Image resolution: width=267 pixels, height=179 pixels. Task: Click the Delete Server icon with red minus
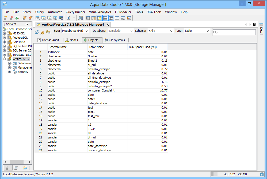(11, 18)
